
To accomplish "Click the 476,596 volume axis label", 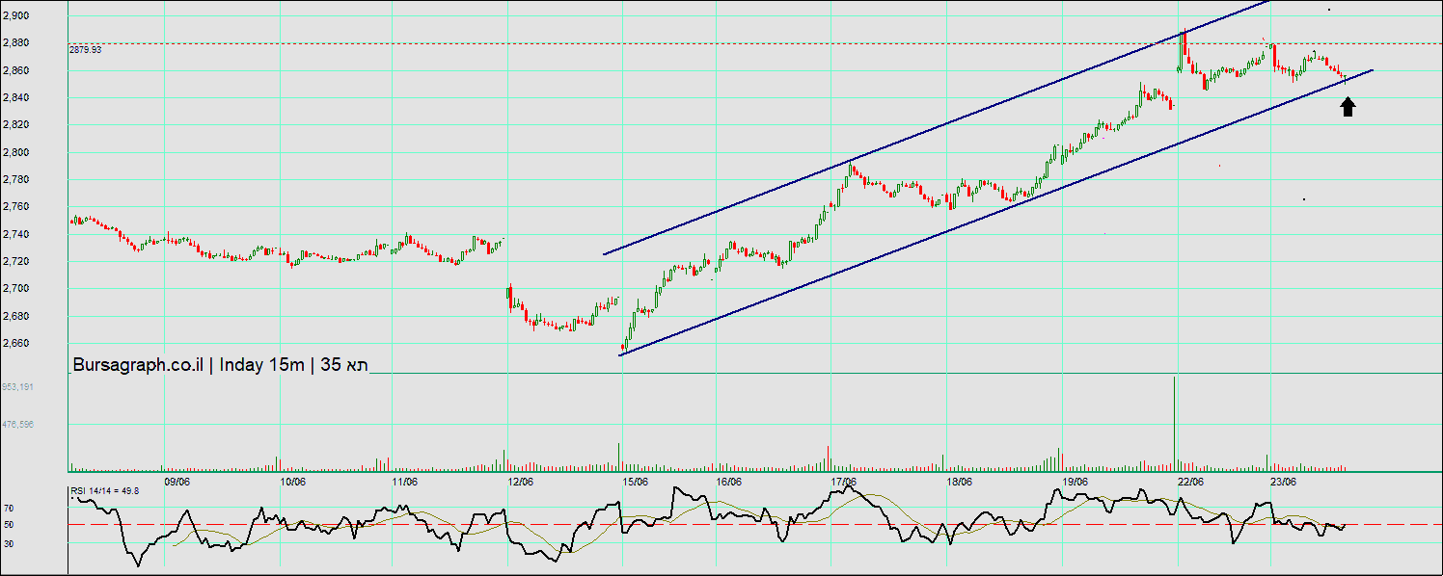I will click(x=18, y=424).
